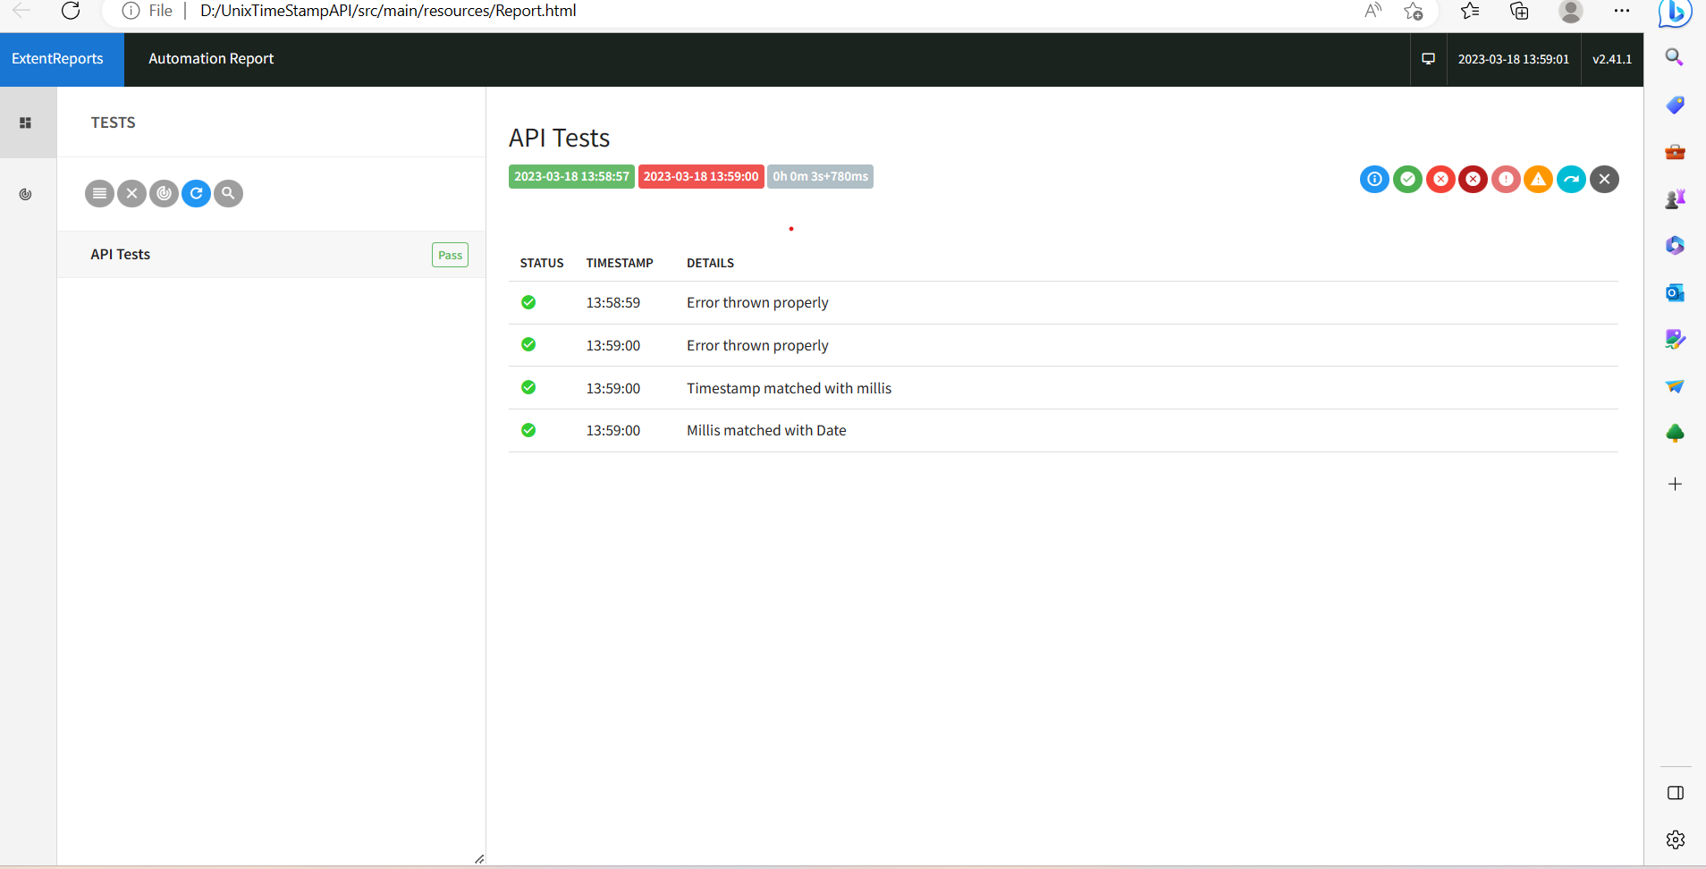Open Edge sidebar Games chess icon
The height and width of the screenshot is (869, 1706).
click(x=1675, y=198)
